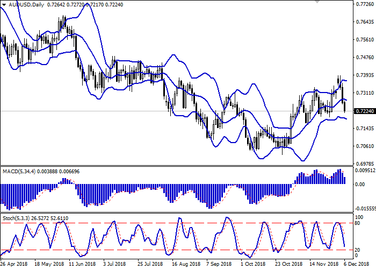Click the 6 Dec 2018 date label
The height and width of the screenshot is (269, 376).
tap(357, 264)
